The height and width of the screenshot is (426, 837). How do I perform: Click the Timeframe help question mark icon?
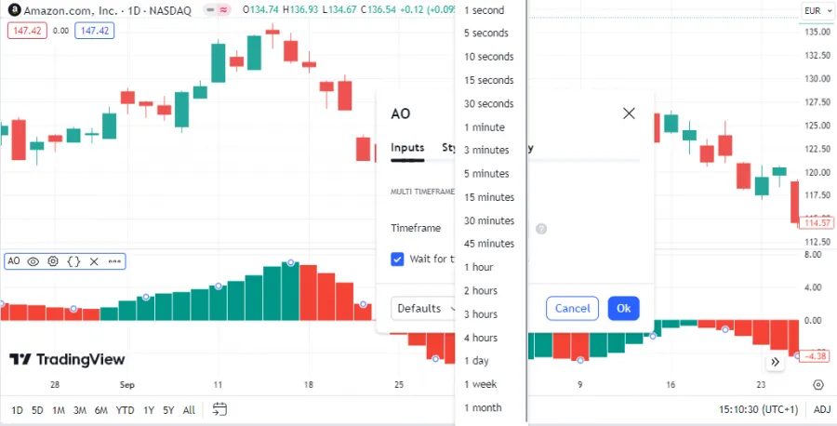pyautogui.click(x=541, y=228)
